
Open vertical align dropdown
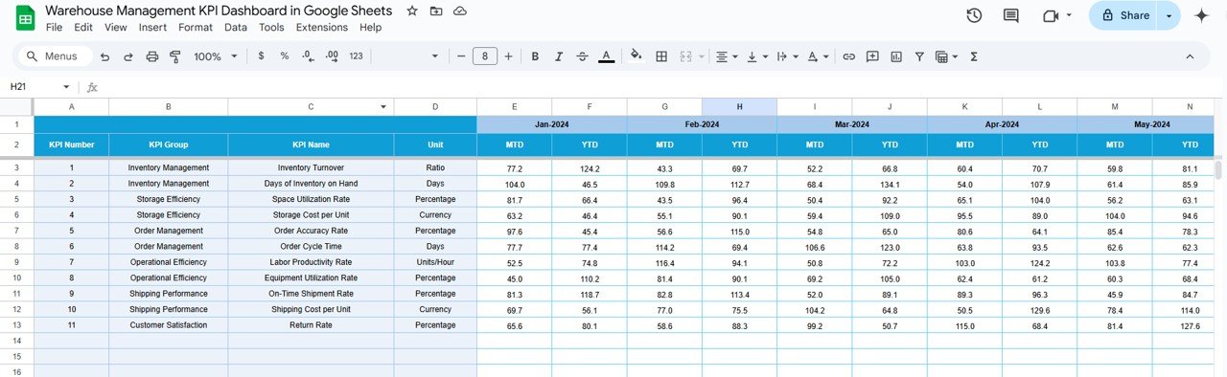pyautogui.click(x=757, y=56)
